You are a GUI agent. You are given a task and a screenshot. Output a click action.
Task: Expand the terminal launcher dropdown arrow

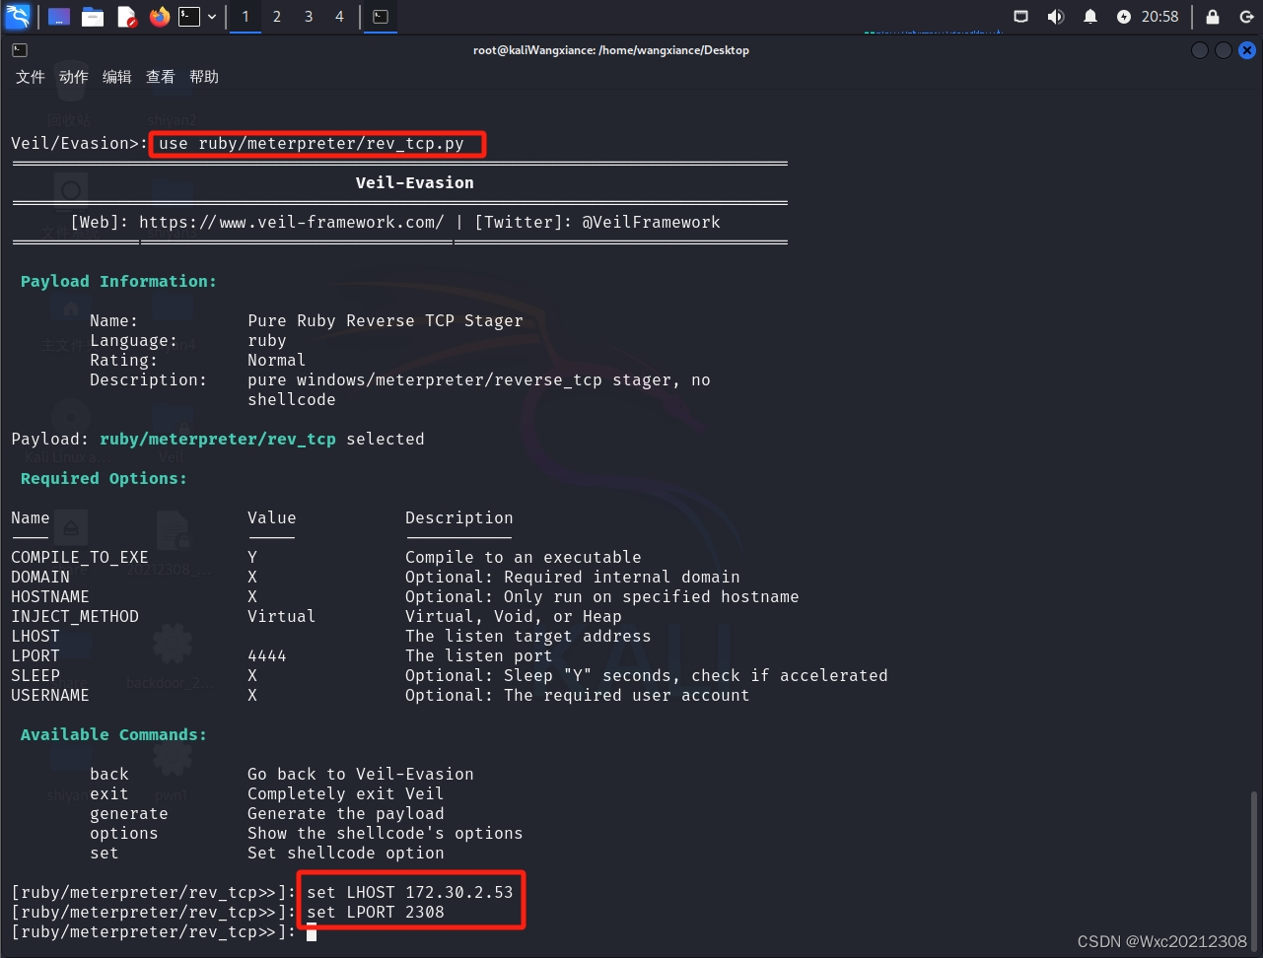[x=211, y=17]
